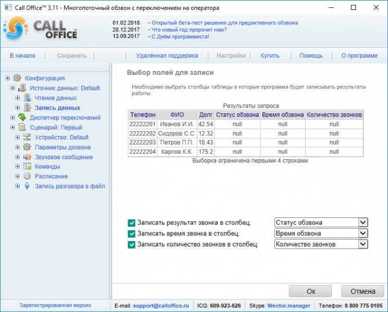
Task: Click the Отмена button
Action: click(362, 291)
